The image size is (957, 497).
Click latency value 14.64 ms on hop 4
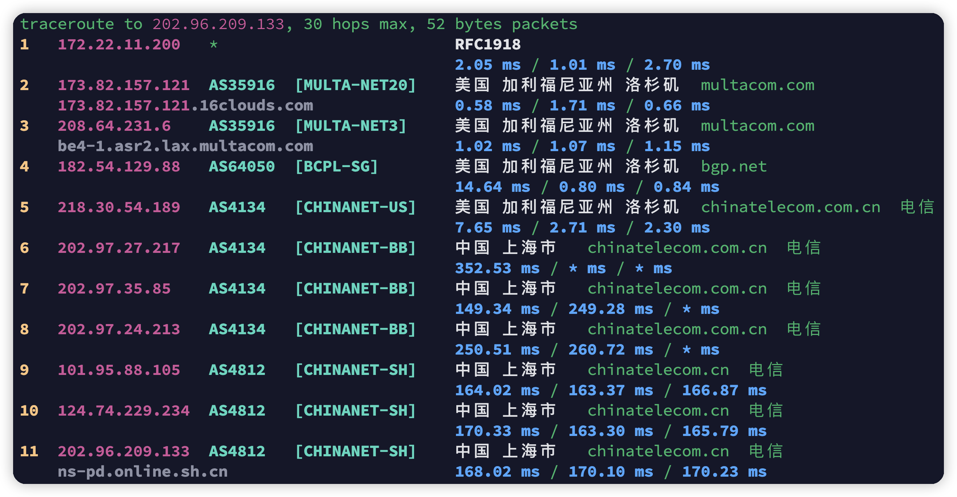[x=493, y=187]
